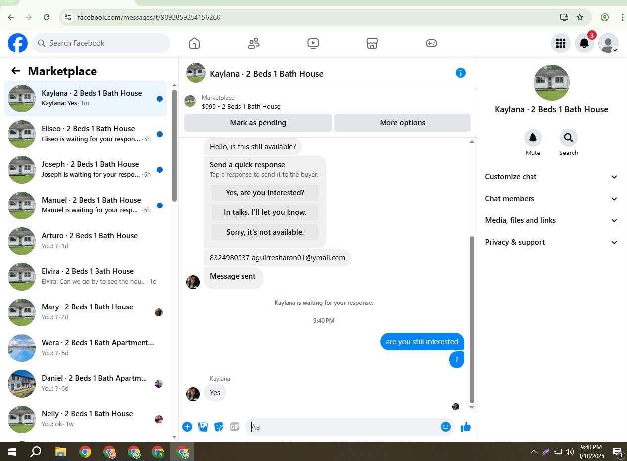This screenshot has height=461, width=627.
Task: Click the chat messages vertical scrollbar
Action: tap(472, 319)
